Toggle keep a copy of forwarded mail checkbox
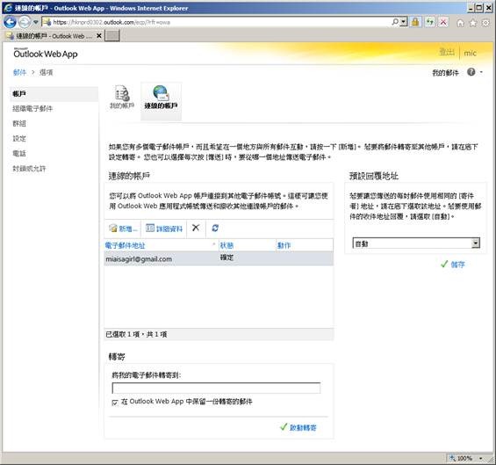The height and width of the screenshot is (465, 496). click(115, 403)
